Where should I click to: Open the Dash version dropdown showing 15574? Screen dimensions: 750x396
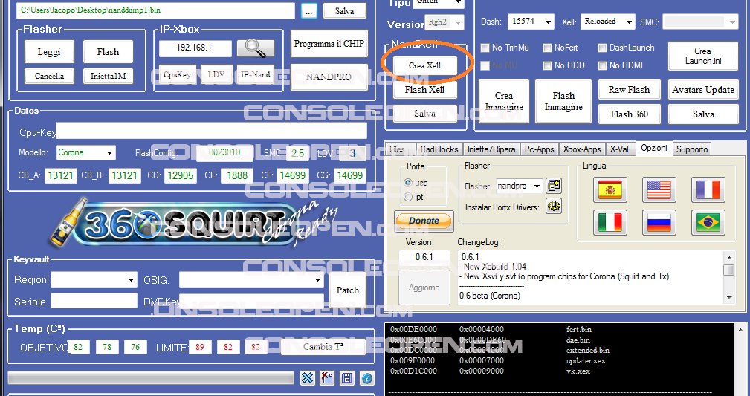[531, 22]
